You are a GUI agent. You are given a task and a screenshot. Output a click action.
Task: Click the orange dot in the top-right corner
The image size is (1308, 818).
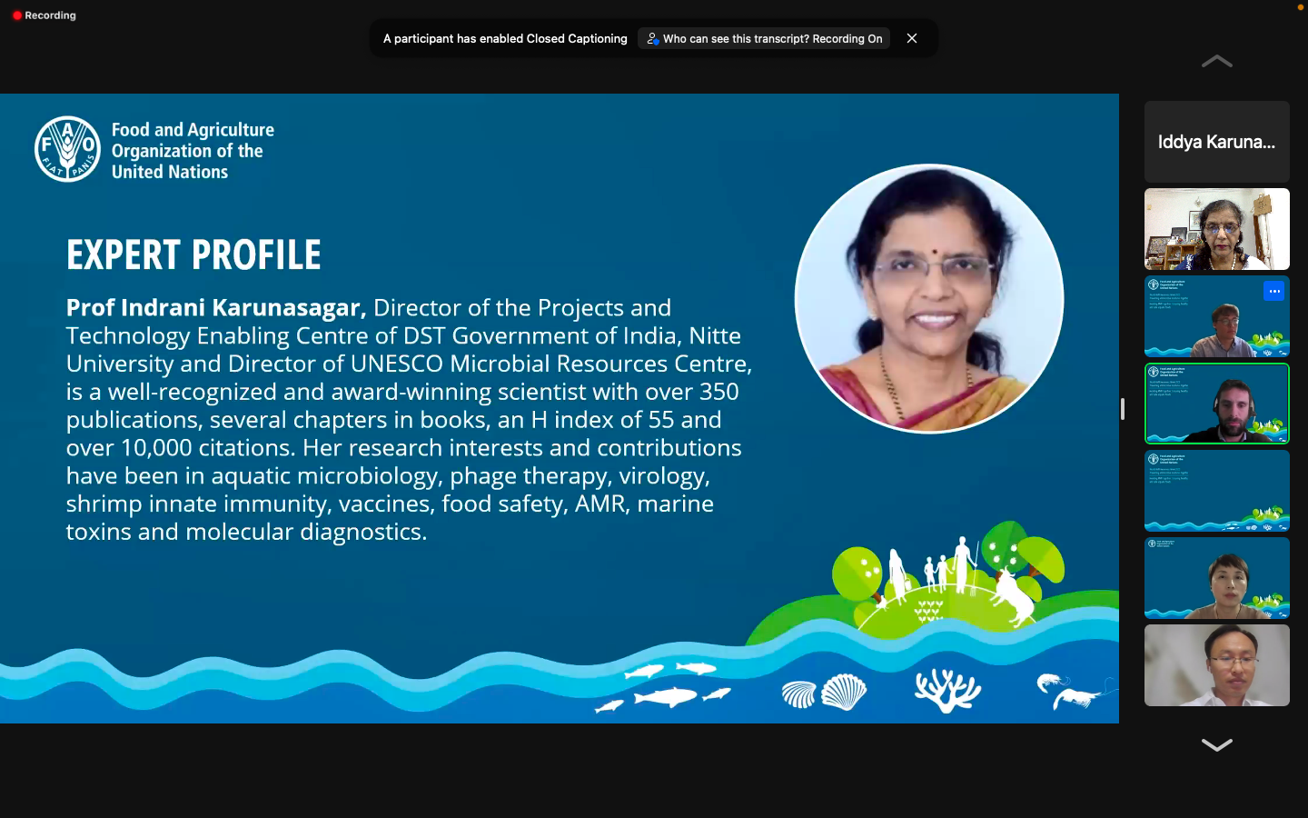[x=1300, y=6]
